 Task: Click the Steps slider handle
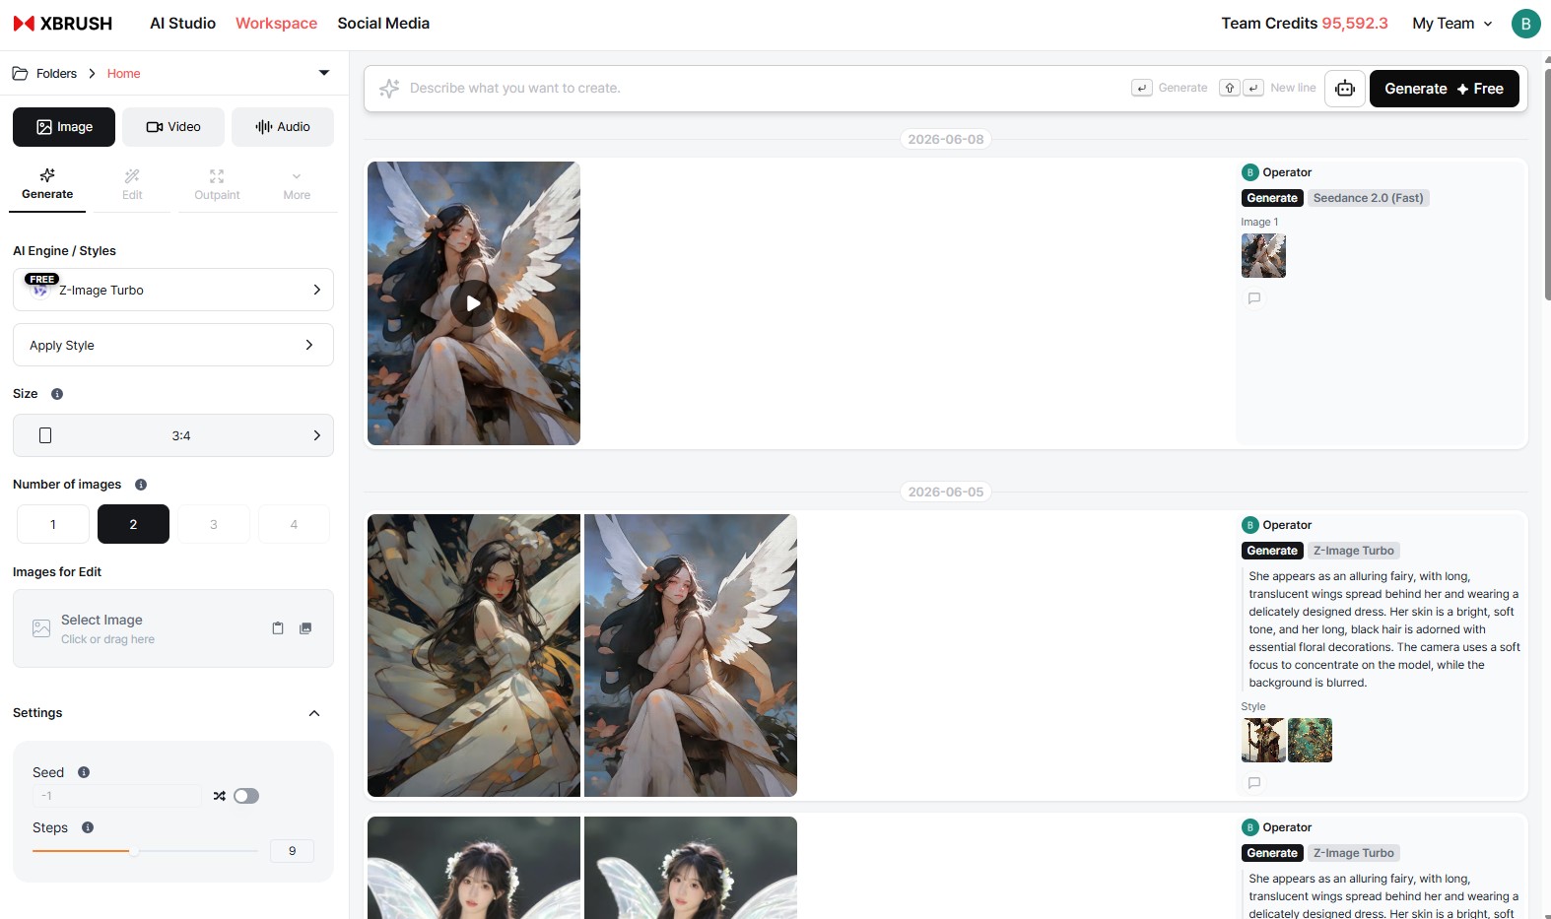pyautogui.click(x=134, y=851)
